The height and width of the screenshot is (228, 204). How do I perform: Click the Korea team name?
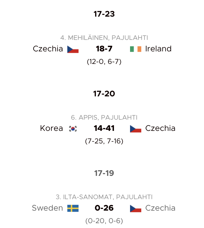pos(52,128)
